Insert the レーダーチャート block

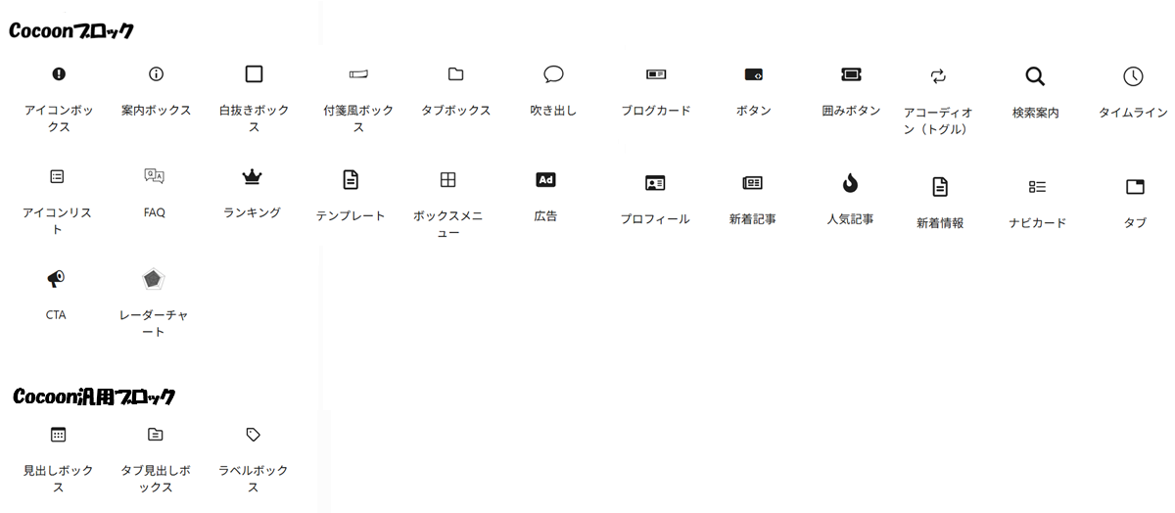click(154, 280)
